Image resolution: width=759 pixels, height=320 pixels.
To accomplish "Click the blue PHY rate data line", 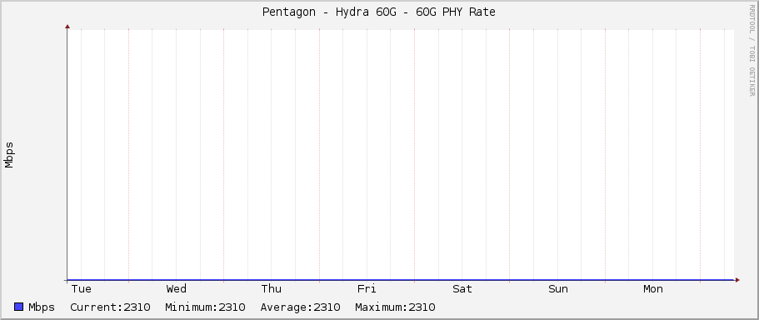I will click(x=401, y=280).
